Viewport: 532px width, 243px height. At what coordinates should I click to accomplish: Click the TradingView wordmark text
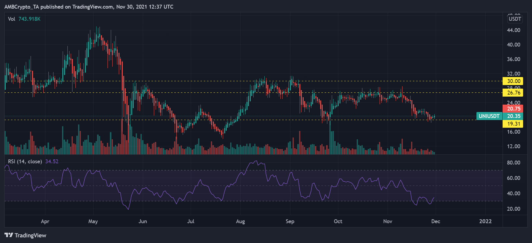30,235
